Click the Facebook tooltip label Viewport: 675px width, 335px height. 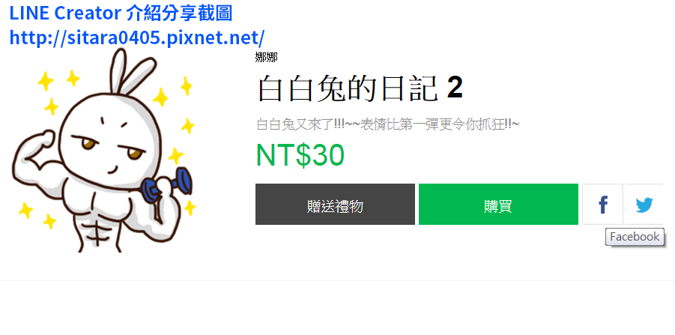pyautogui.click(x=635, y=237)
